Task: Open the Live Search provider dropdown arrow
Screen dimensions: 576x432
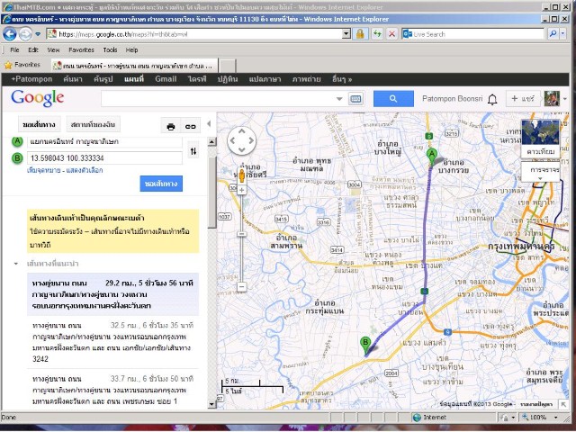Action: (563, 34)
